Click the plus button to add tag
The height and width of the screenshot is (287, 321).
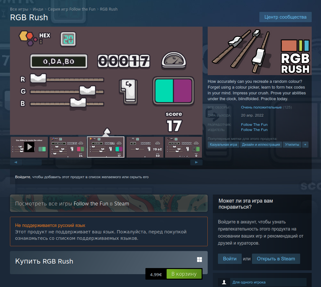pos(305,145)
